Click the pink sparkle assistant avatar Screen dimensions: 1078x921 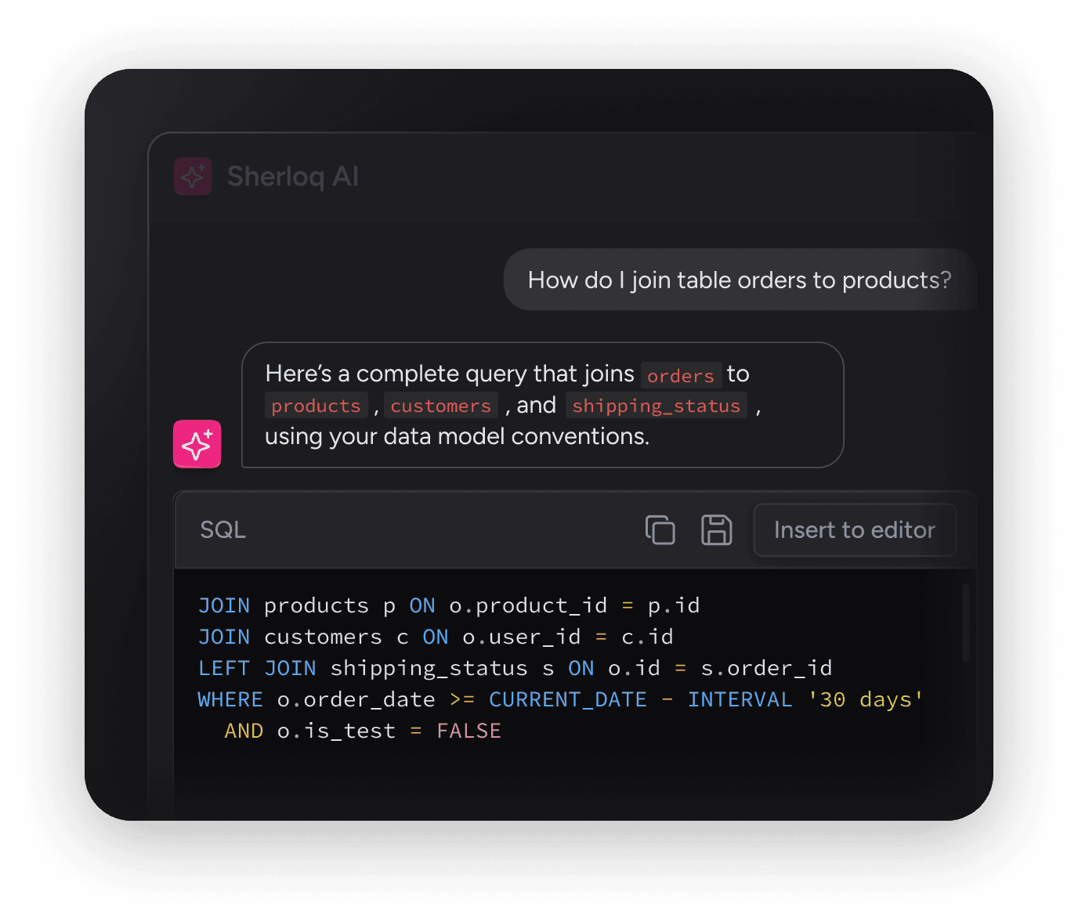pos(197,444)
